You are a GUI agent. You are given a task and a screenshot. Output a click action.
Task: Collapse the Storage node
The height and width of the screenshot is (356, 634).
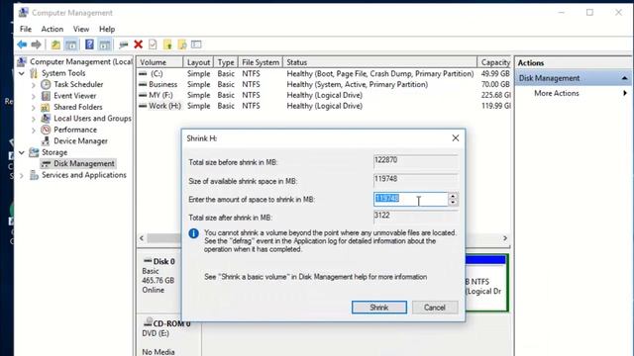22,152
